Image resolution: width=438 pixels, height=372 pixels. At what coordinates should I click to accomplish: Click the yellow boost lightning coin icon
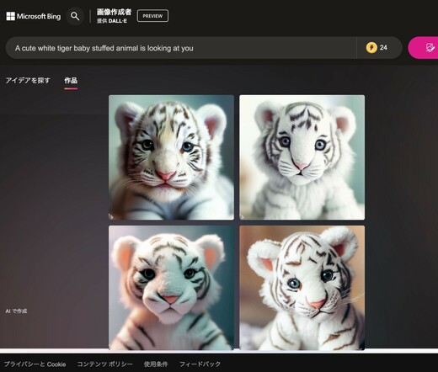click(371, 48)
